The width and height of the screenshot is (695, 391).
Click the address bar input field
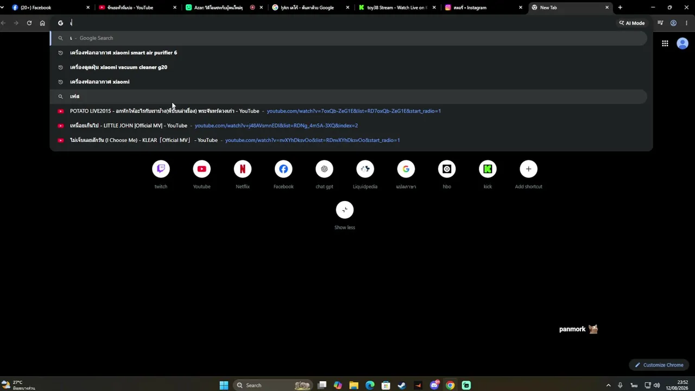(342, 23)
